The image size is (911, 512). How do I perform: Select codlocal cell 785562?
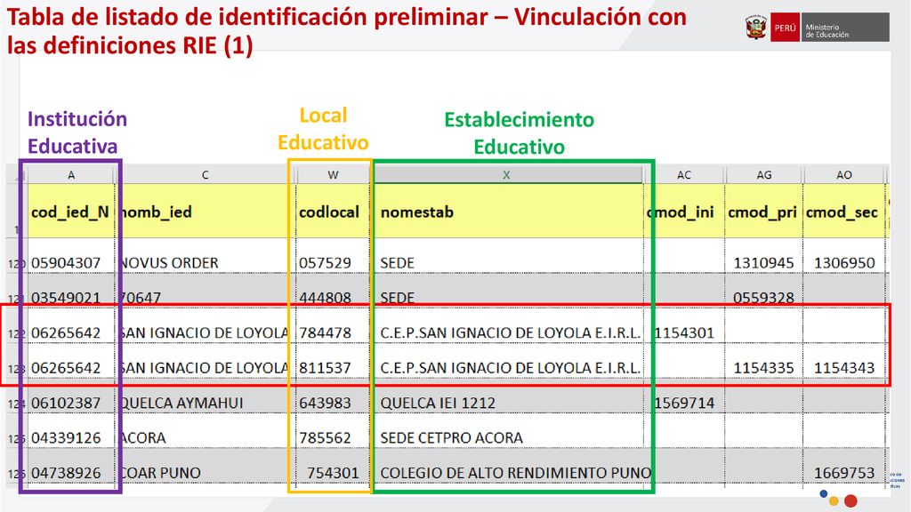[333, 431]
